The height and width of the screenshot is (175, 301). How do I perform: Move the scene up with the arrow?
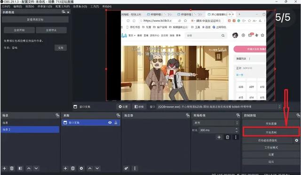click(x=29, y=168)
